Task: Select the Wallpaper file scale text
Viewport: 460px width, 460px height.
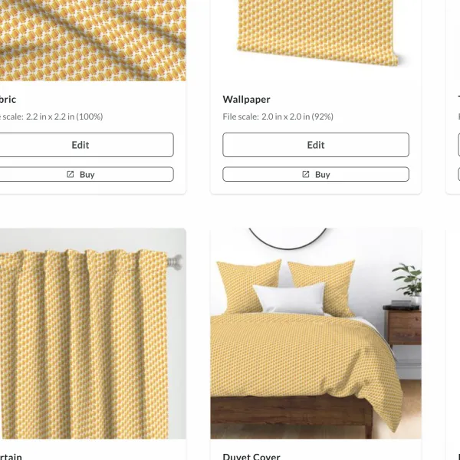Action: (x=278, y=117)
